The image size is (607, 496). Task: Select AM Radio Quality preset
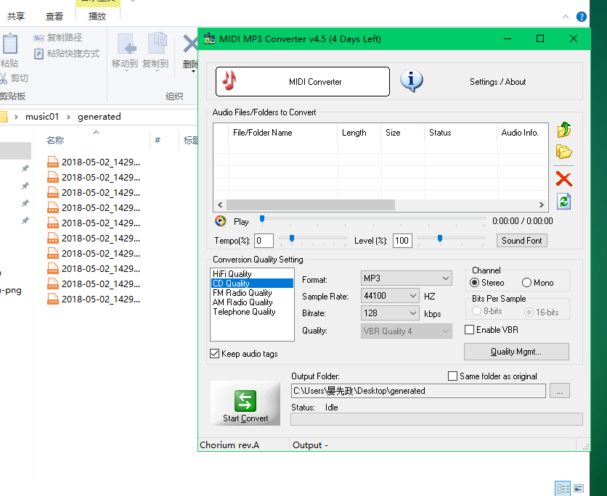point(243,302)
